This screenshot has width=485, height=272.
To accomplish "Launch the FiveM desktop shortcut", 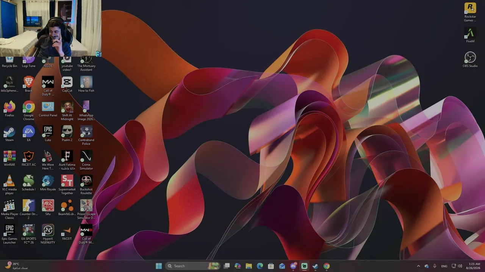I will 470,35.
